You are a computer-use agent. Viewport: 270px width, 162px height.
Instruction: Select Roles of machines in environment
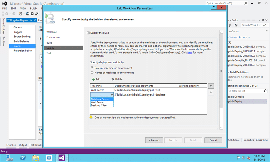click(x=92, y=68)
